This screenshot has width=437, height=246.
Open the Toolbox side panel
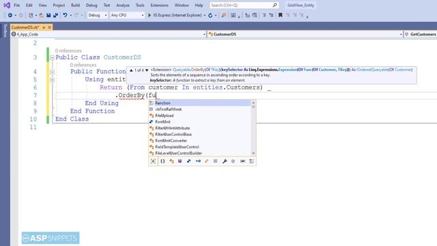coord(5,30)
